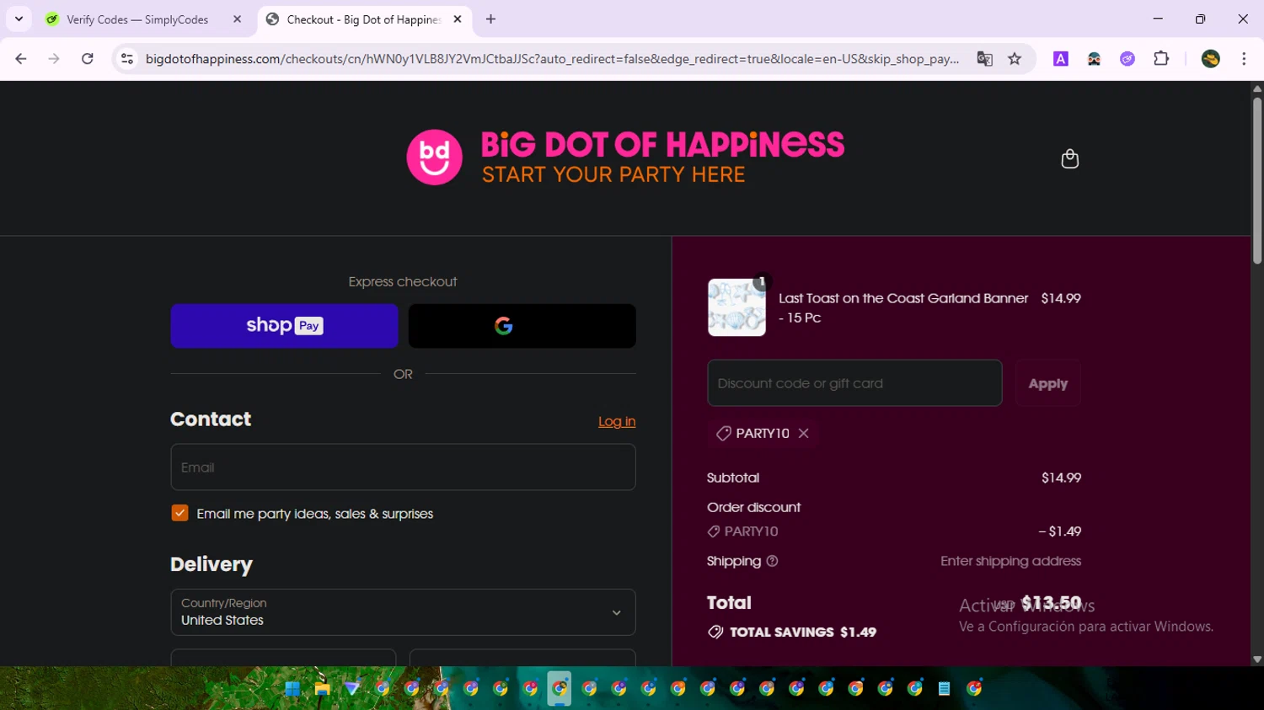Click the TOTAL SAVINGS $1.49 text
Viewport: 1264px width, 710px height.
coord(803,632)
